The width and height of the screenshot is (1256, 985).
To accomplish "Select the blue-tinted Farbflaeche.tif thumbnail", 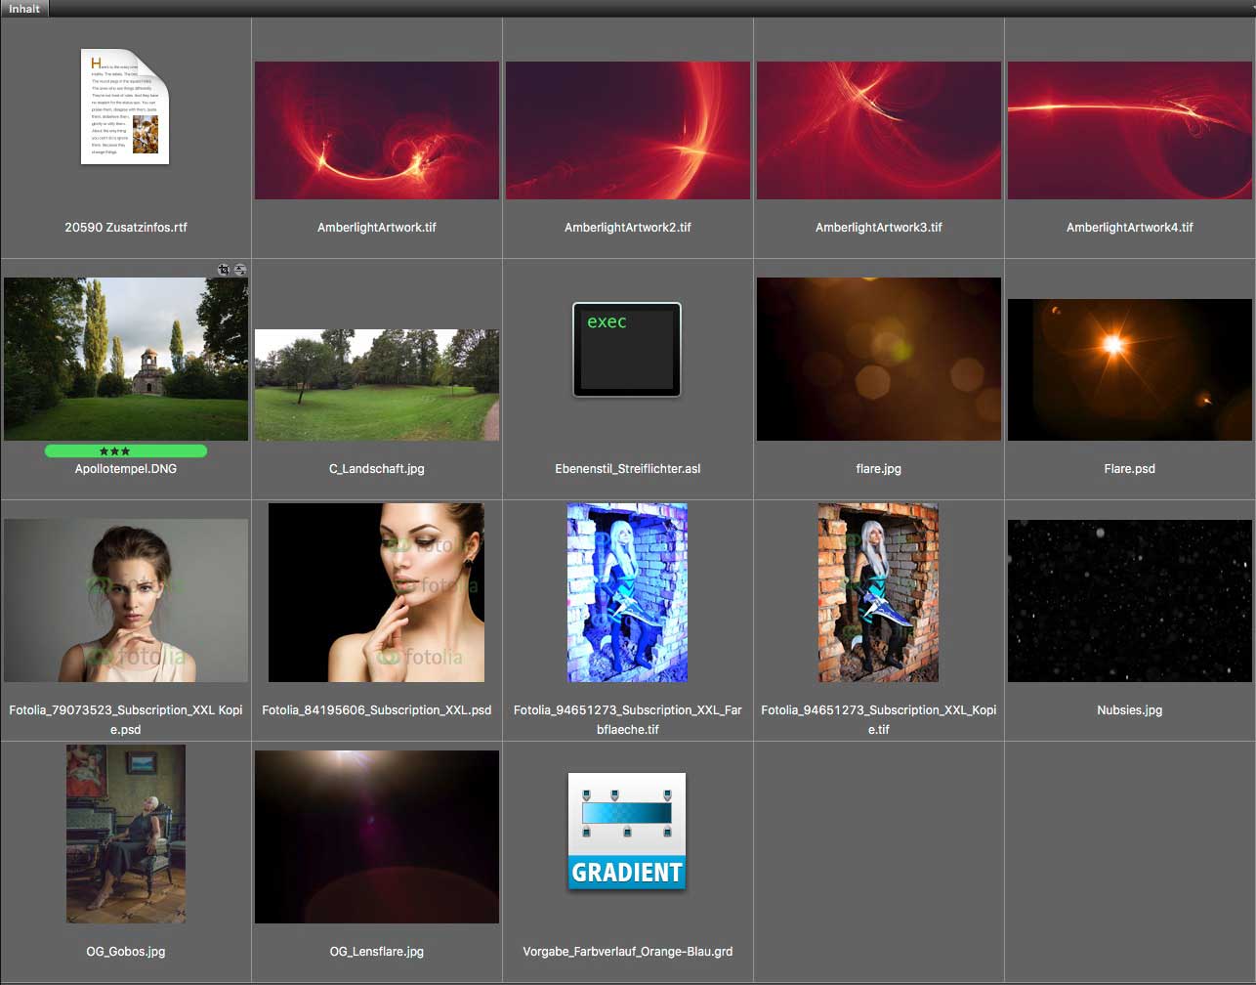I will [627, 592].
